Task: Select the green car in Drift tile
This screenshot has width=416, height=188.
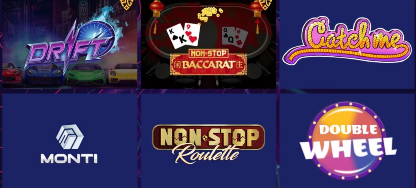Action: pos(86,74)
